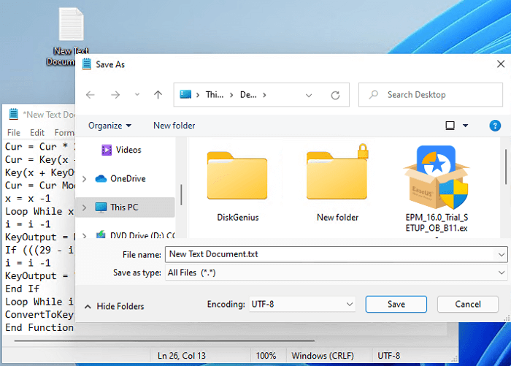Viewport: 511px width, 366px height.
Task: Open the recent locations dropdown arrow
Action: pos(137,95)
